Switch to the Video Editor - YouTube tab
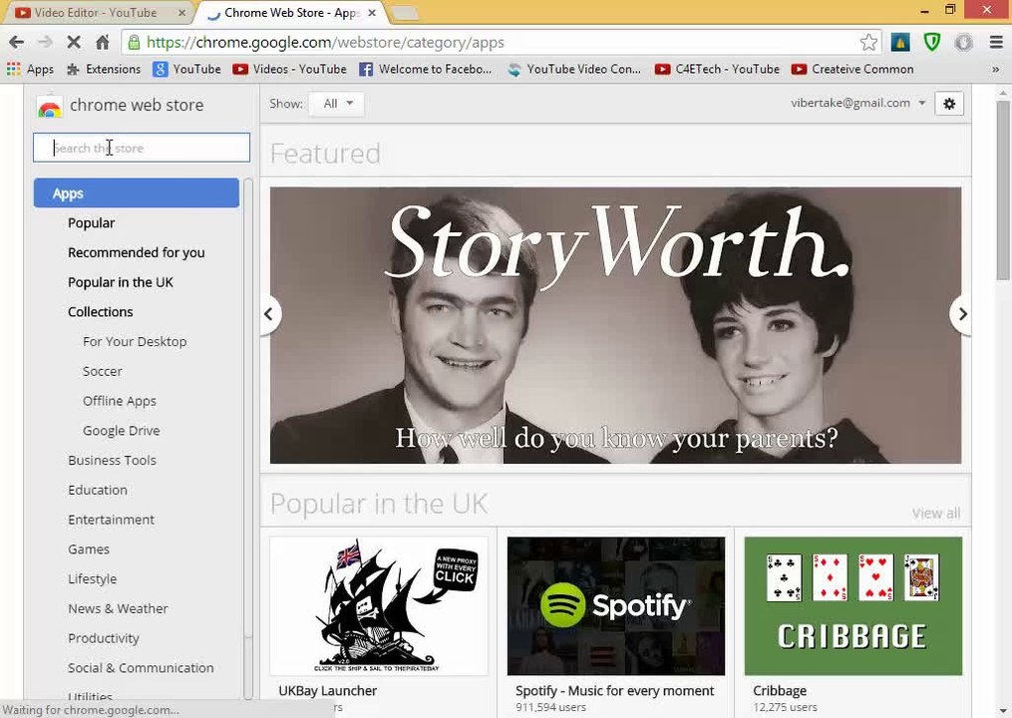 [x=96, y=12]
